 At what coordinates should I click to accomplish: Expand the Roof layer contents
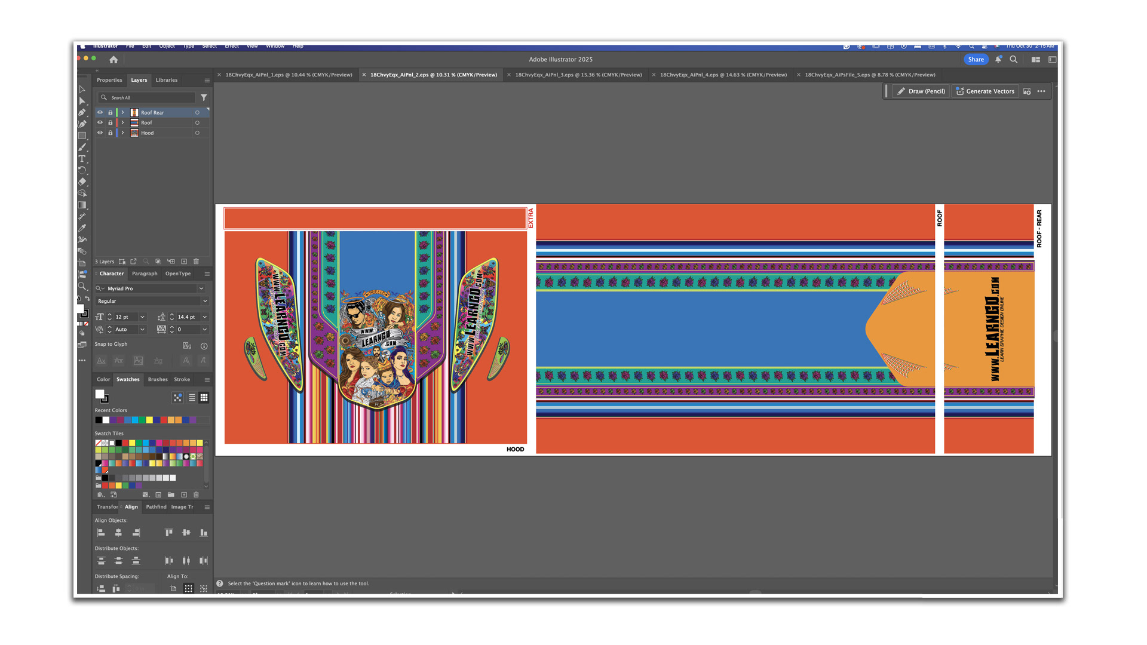coord(123,122)
